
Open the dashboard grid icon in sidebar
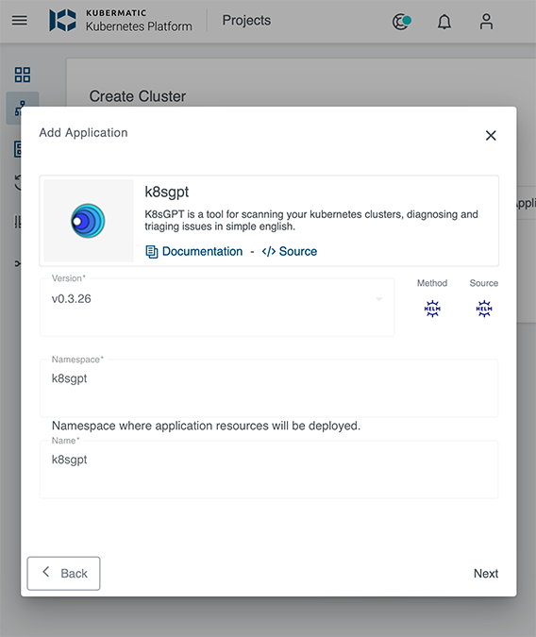[x=23, y=75]
